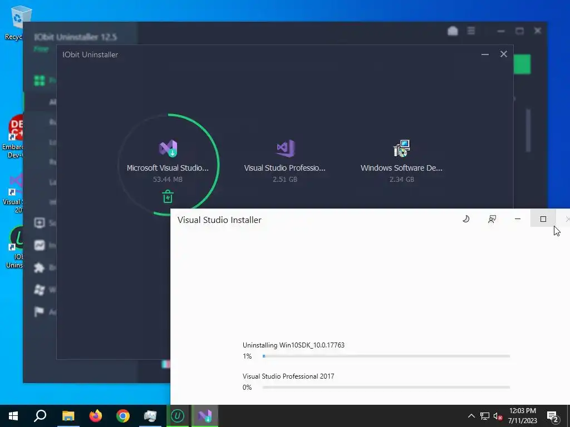Screen dimensions: 570x427
Task: Launch Google Chrome from the taskbar
Action: 123,416
